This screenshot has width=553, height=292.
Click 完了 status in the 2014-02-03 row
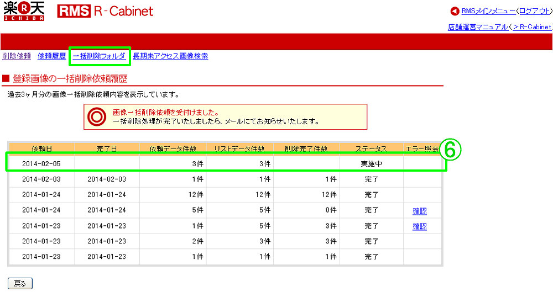tap(372, 179)
